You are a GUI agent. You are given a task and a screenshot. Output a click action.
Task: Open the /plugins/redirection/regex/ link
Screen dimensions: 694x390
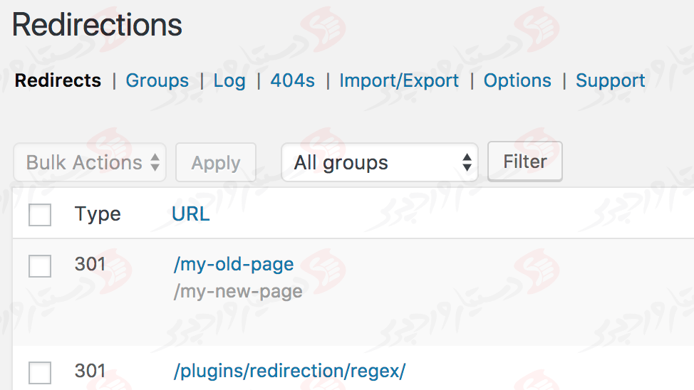click(x=289, y=371)
